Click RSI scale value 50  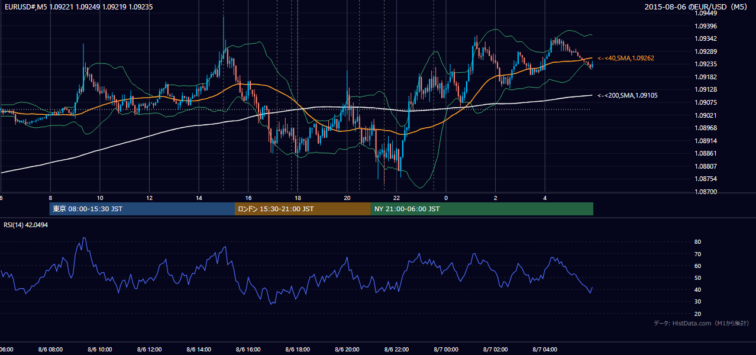[698, 277]
